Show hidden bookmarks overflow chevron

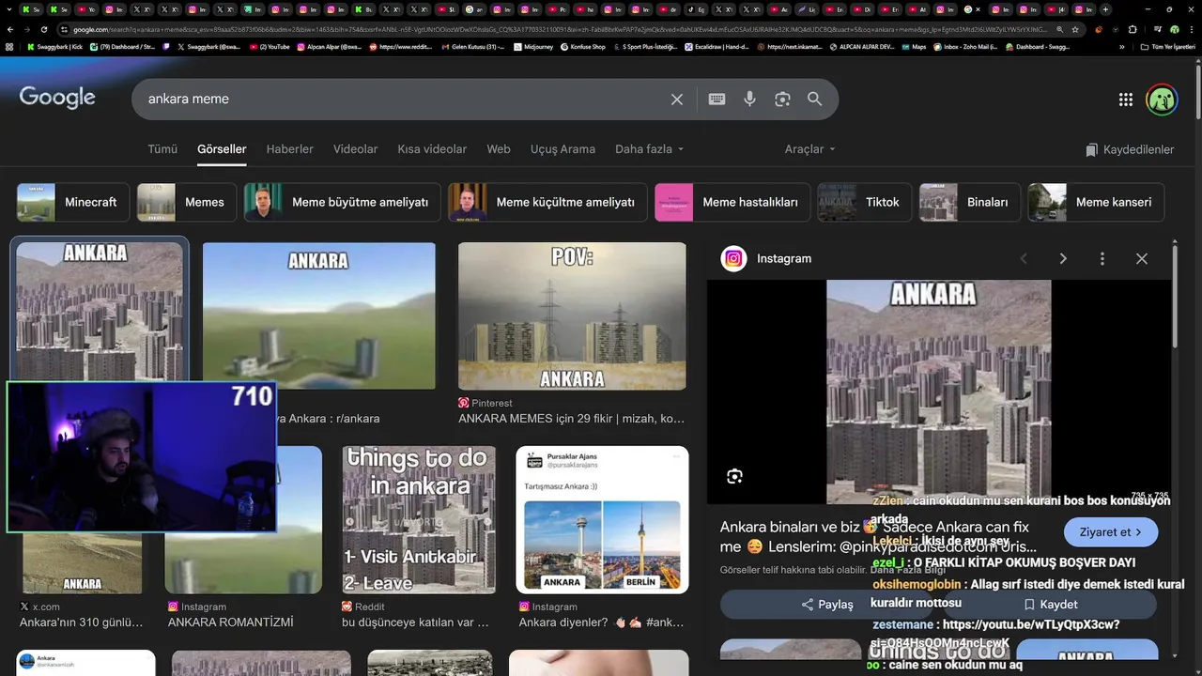pos(1122,46)
